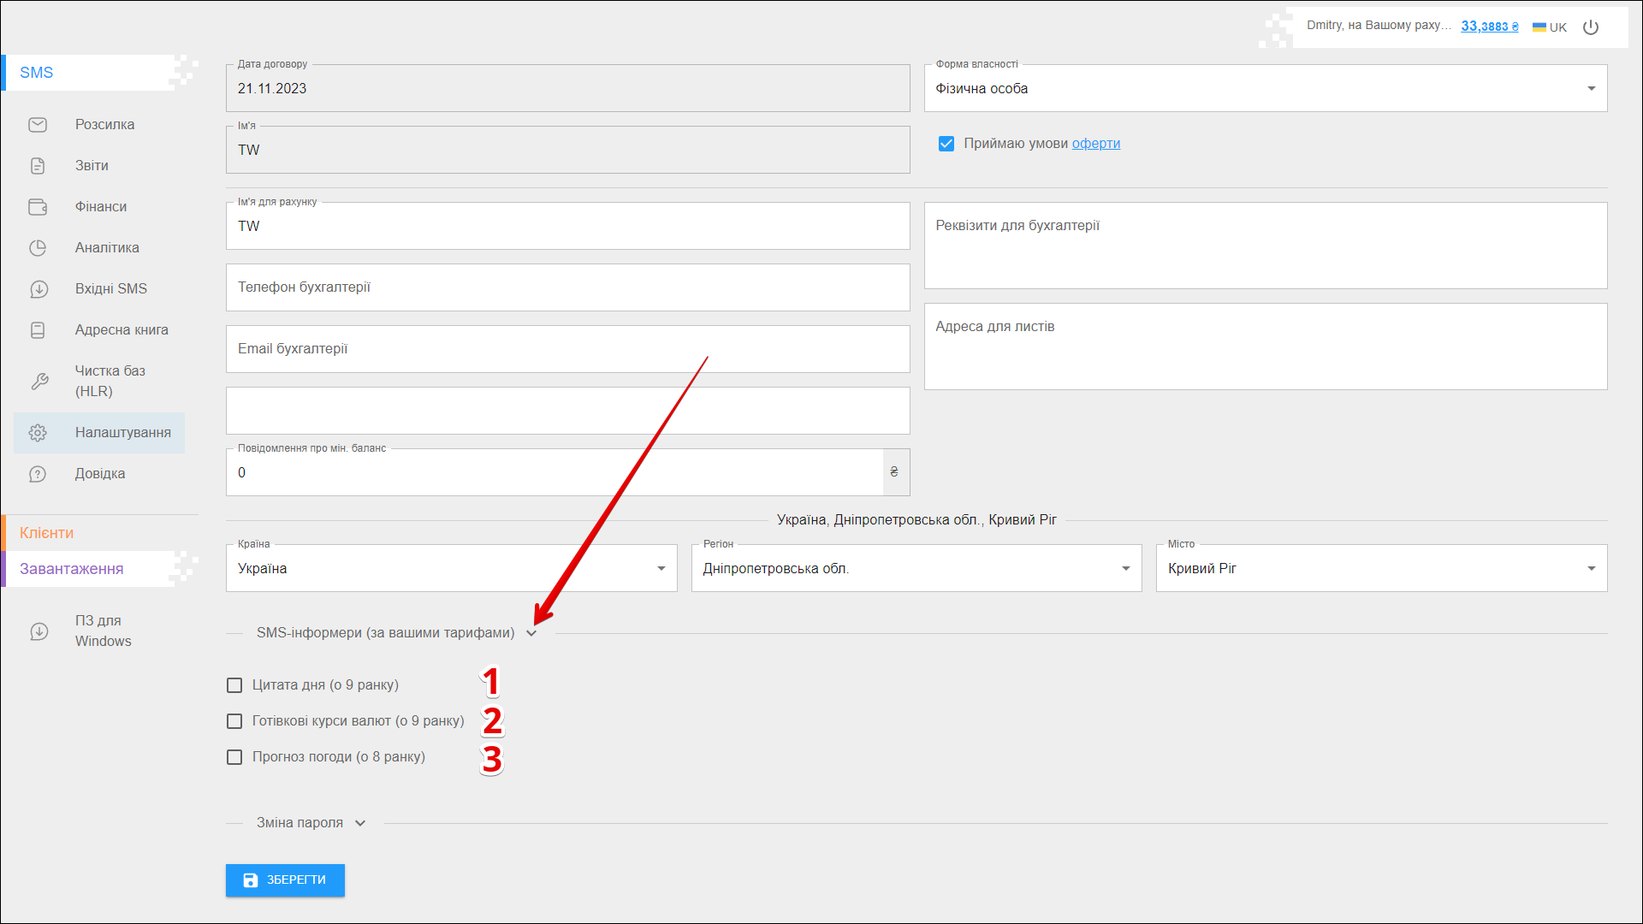Click the document icon beside Звіти
Image resolution: width=1643 pixels, height=924 pixels.
pos(38,166)
